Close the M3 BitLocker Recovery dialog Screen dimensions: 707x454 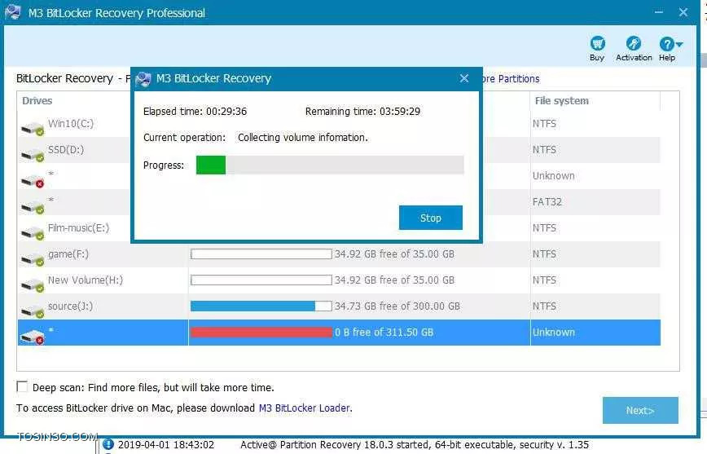pyautogui.click(x=464, y=78)
